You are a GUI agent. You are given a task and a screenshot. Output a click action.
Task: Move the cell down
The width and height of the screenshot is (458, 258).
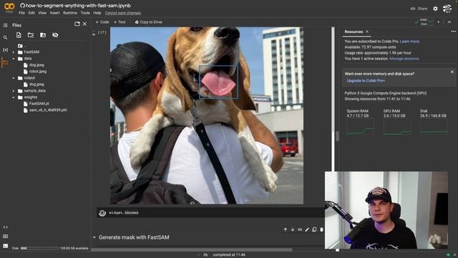click(293, 229)
